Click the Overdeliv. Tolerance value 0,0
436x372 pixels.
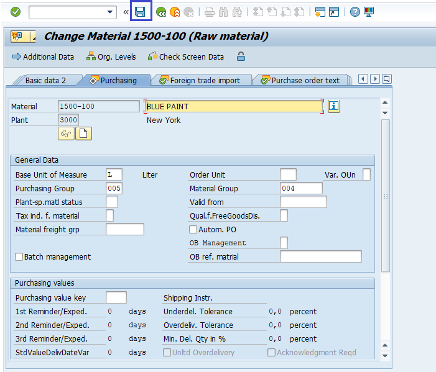[275, 325]
